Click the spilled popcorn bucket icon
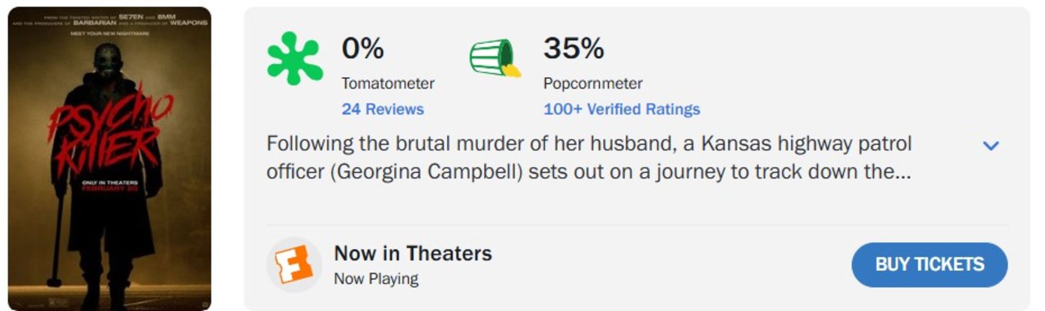This screenshot has height=311, width=1045. [x=494, y=58]
